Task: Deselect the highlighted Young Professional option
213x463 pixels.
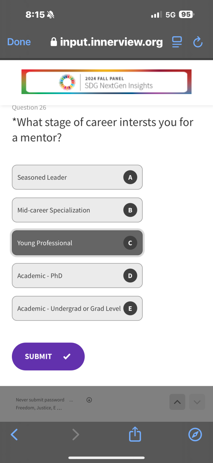Action: 77,243
